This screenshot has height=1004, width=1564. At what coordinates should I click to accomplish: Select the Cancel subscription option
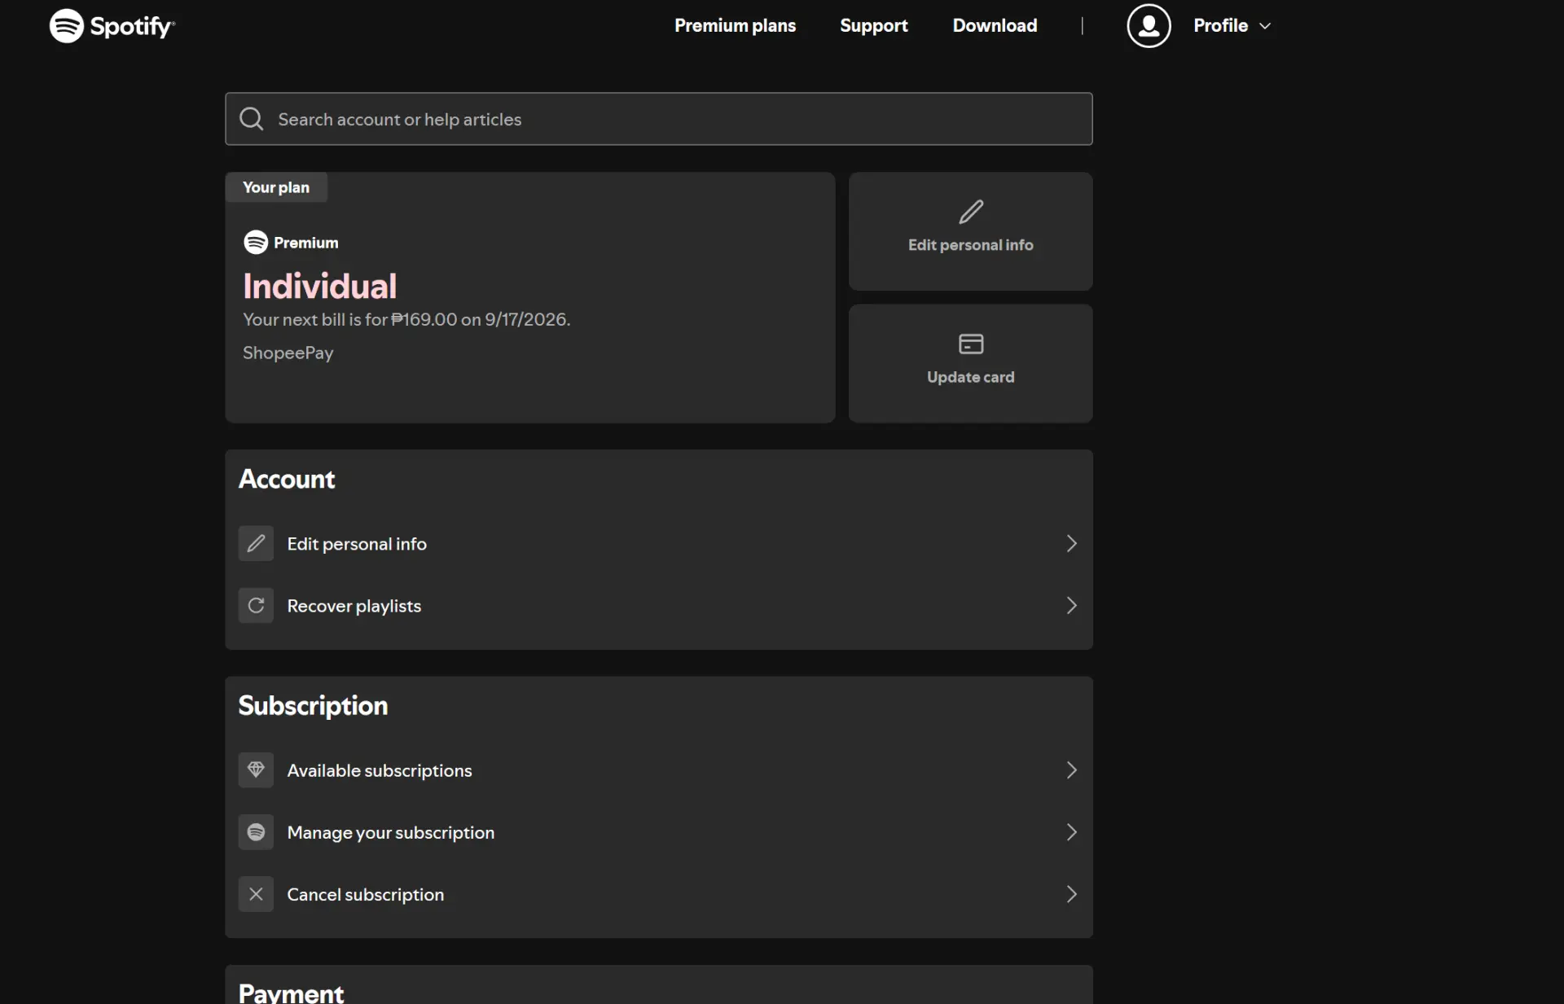[x=659, y=894]
